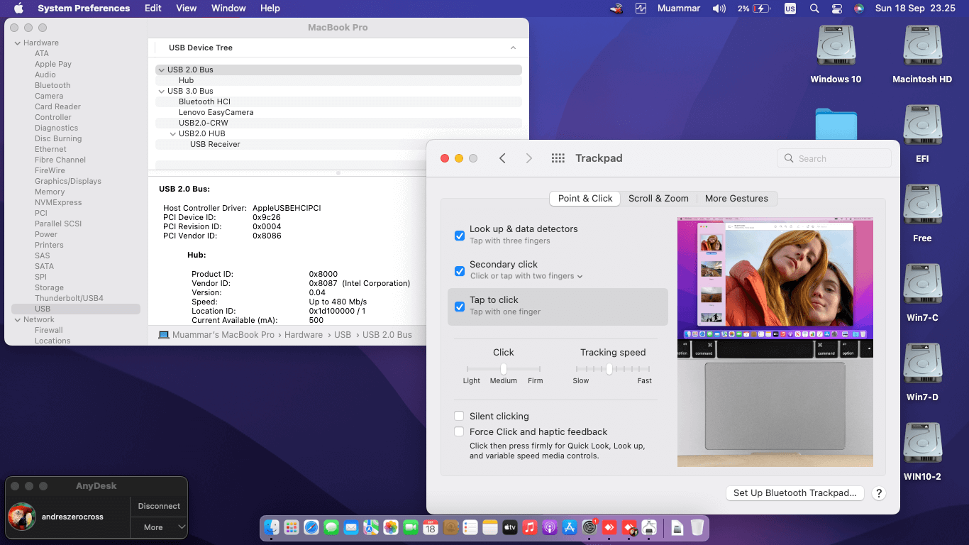Open the Edit menu
The width and height of the screenshot is (969, 545).
[x=153, y=9]
